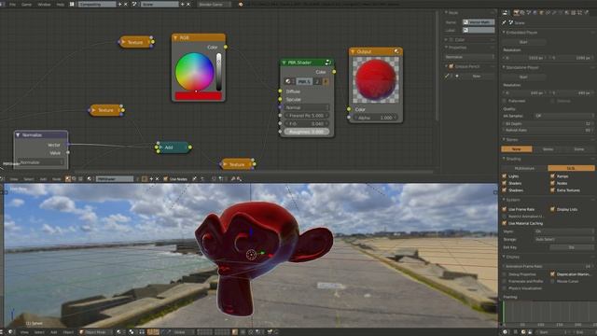
Task: Toggle the Extra Textures checkbox
Action: point(552,190)
